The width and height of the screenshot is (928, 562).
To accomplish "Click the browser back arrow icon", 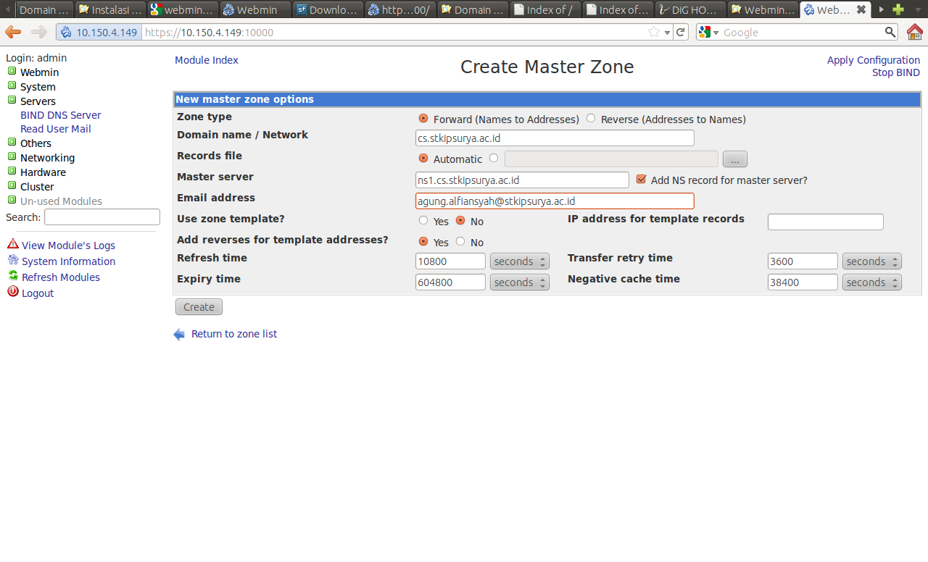I will coord(13,32).
